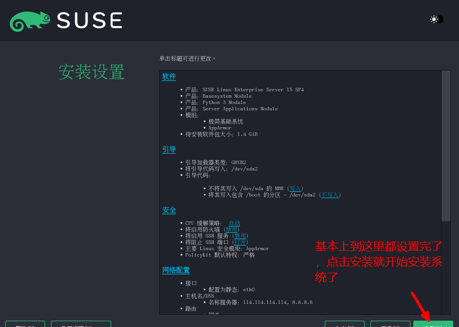The width and height of the screenshot is (459, 327).
Task: Open the 软件 settings heading
Action: (x=169, y=77)
